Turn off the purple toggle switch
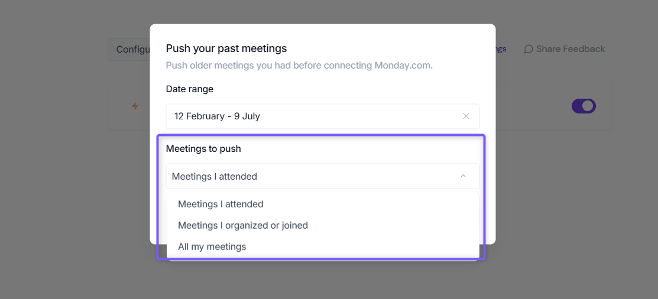Screen dimensions: 658x299 pos(584,106)
